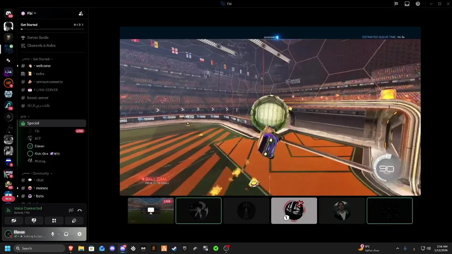The width and height of the screenshot is (452, 254).
Task: Toggle the taskbar microphone tray icon
Action: point(405,248)
